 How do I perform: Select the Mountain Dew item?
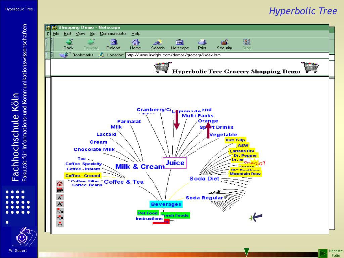click(245, 174)
